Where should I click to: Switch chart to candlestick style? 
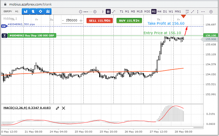108,12
